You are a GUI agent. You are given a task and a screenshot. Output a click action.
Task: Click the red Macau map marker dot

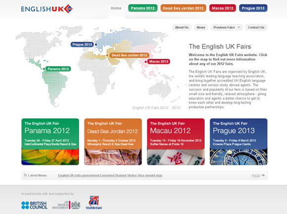coord(145,62)
